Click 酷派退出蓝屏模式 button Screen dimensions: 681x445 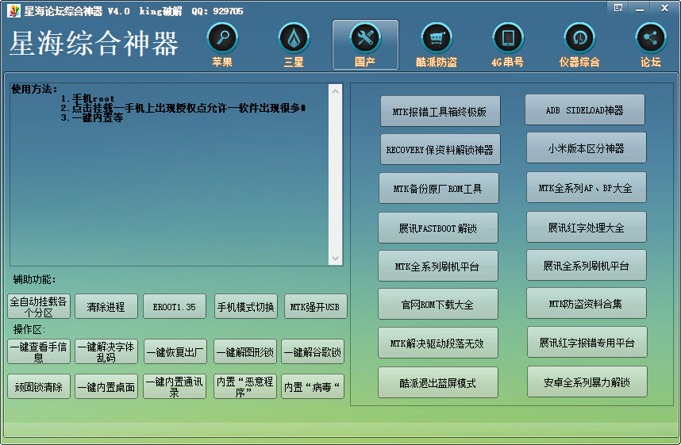click(x=438, y=382)
